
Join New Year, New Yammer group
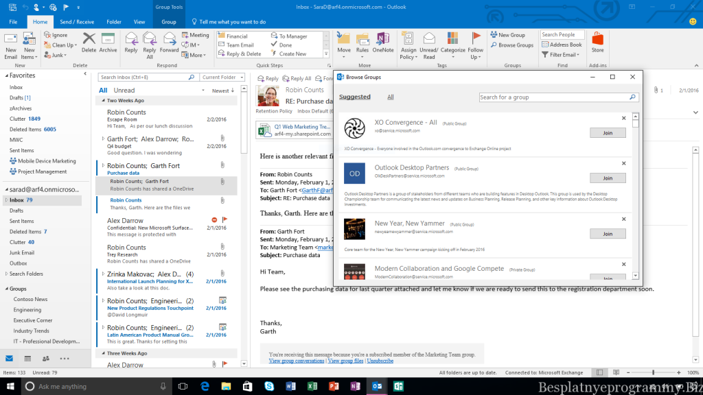point(608,234)
